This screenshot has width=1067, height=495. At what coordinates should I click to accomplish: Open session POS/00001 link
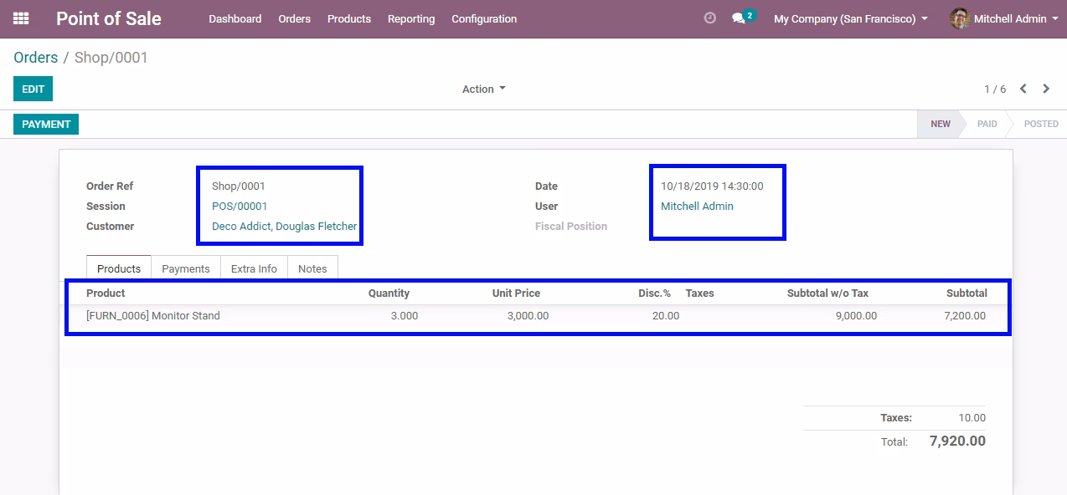pos(240,207)
